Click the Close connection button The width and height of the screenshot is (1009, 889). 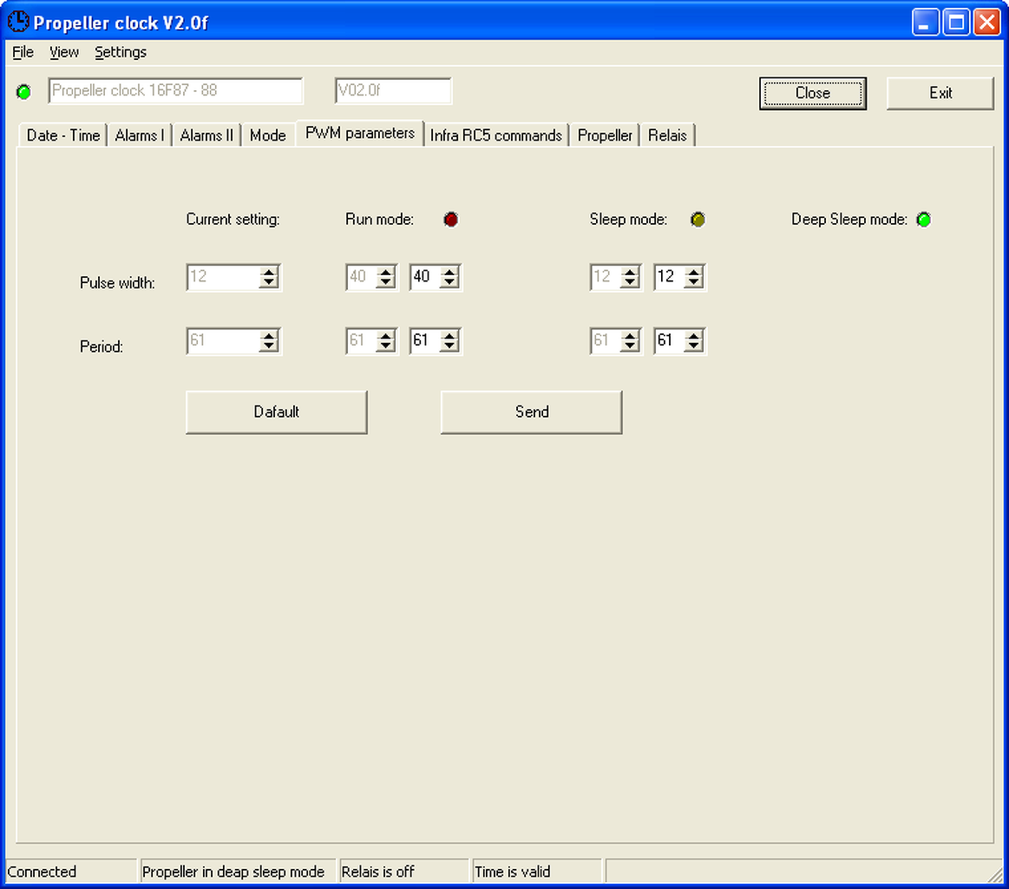click(x=813, y=94)
